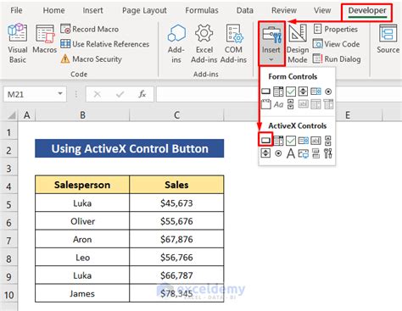The width and height of the screenshot is (402, 311).
Task: Start Record Macro
Action: 89,29
